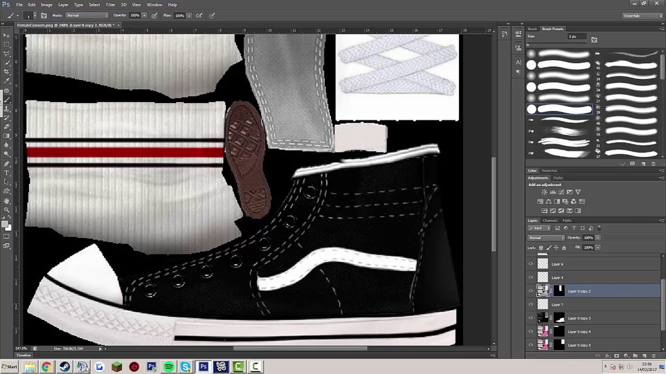This screenshot has width=666, height=374.
Task: Add a Levels adjustment
Action: [553, 192]
